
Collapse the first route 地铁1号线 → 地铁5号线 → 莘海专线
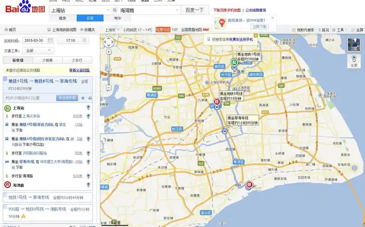(48, 84)
